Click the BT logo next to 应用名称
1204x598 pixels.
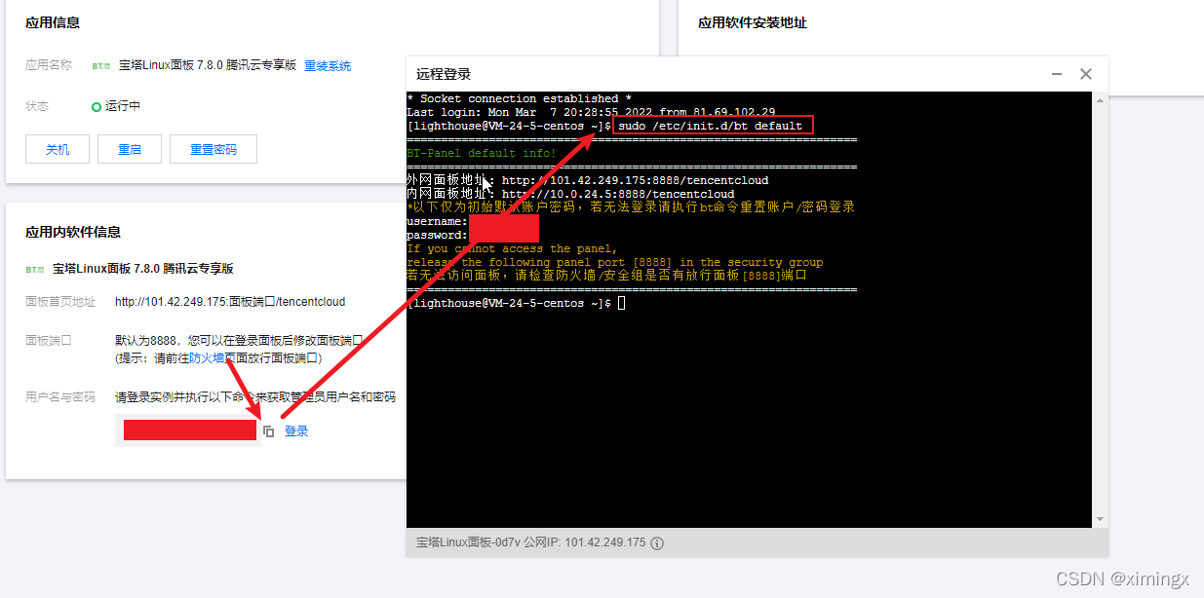[101, 66]
